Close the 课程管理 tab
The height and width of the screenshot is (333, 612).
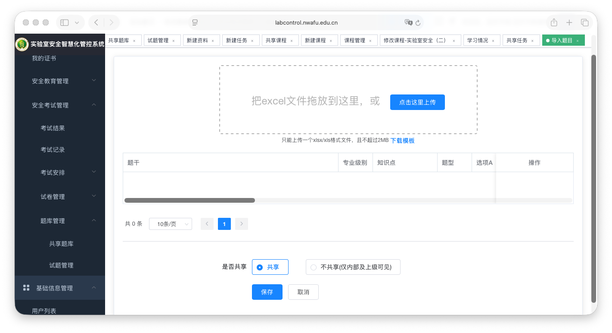tap(370, 41)
